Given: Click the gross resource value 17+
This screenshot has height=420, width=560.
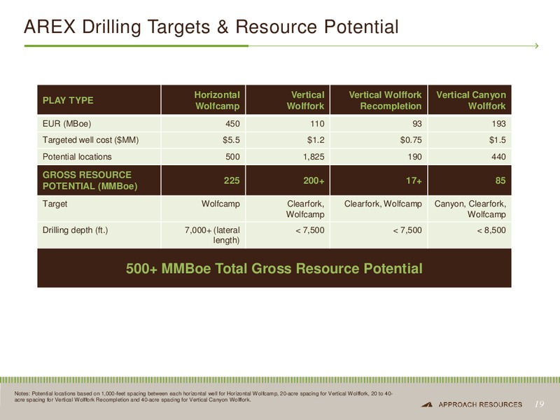Looking at the screenshot, I should tap(414, 181).
